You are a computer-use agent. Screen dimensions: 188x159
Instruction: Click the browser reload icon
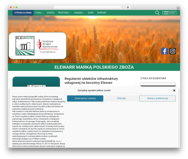coord(122,7)
